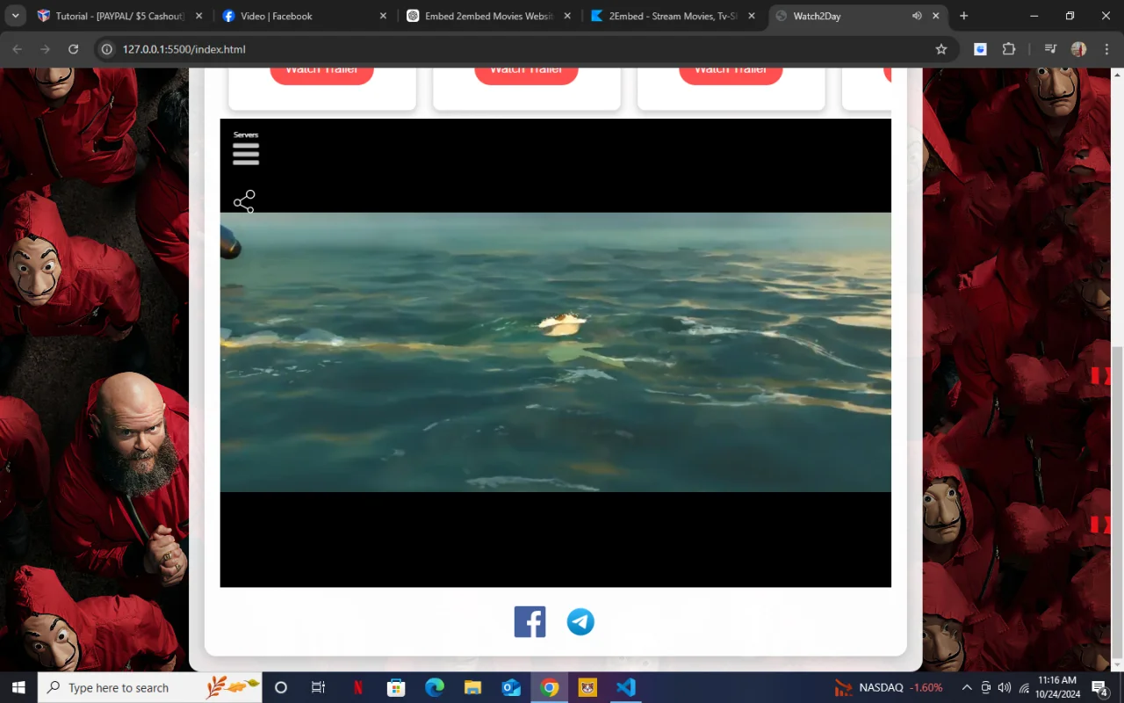Open the browser Extensions puzzle icon
Image resolution: width=1124 pixels, height=703 pixels.
[x=1008, y=49]
